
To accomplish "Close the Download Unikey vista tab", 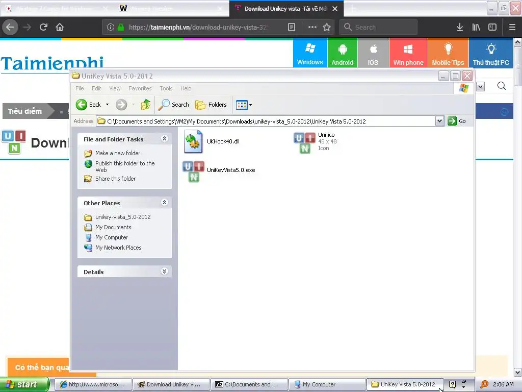I will coord(335,9).
